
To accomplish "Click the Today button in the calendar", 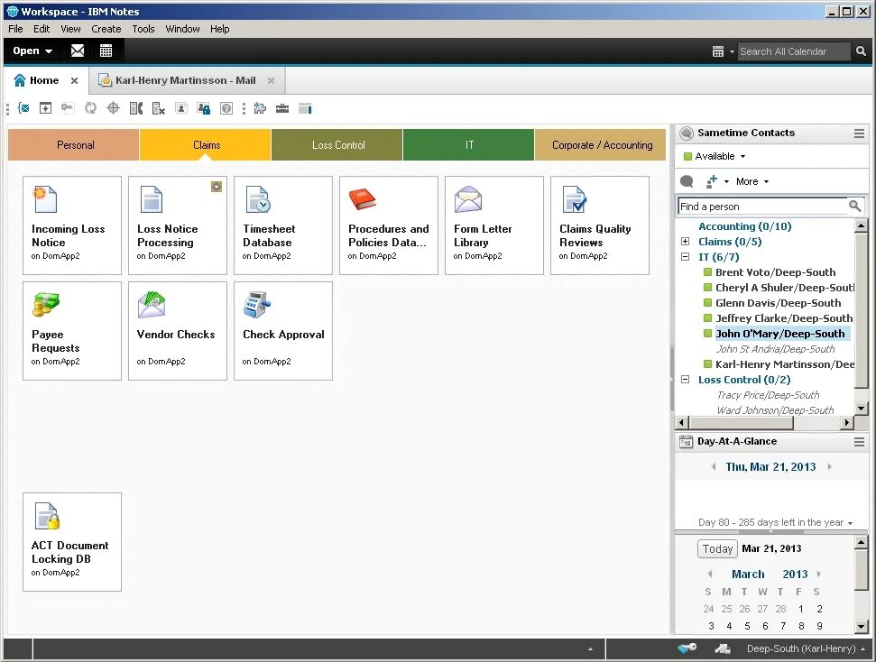I will pyautogui.click(x=717, y=548).
